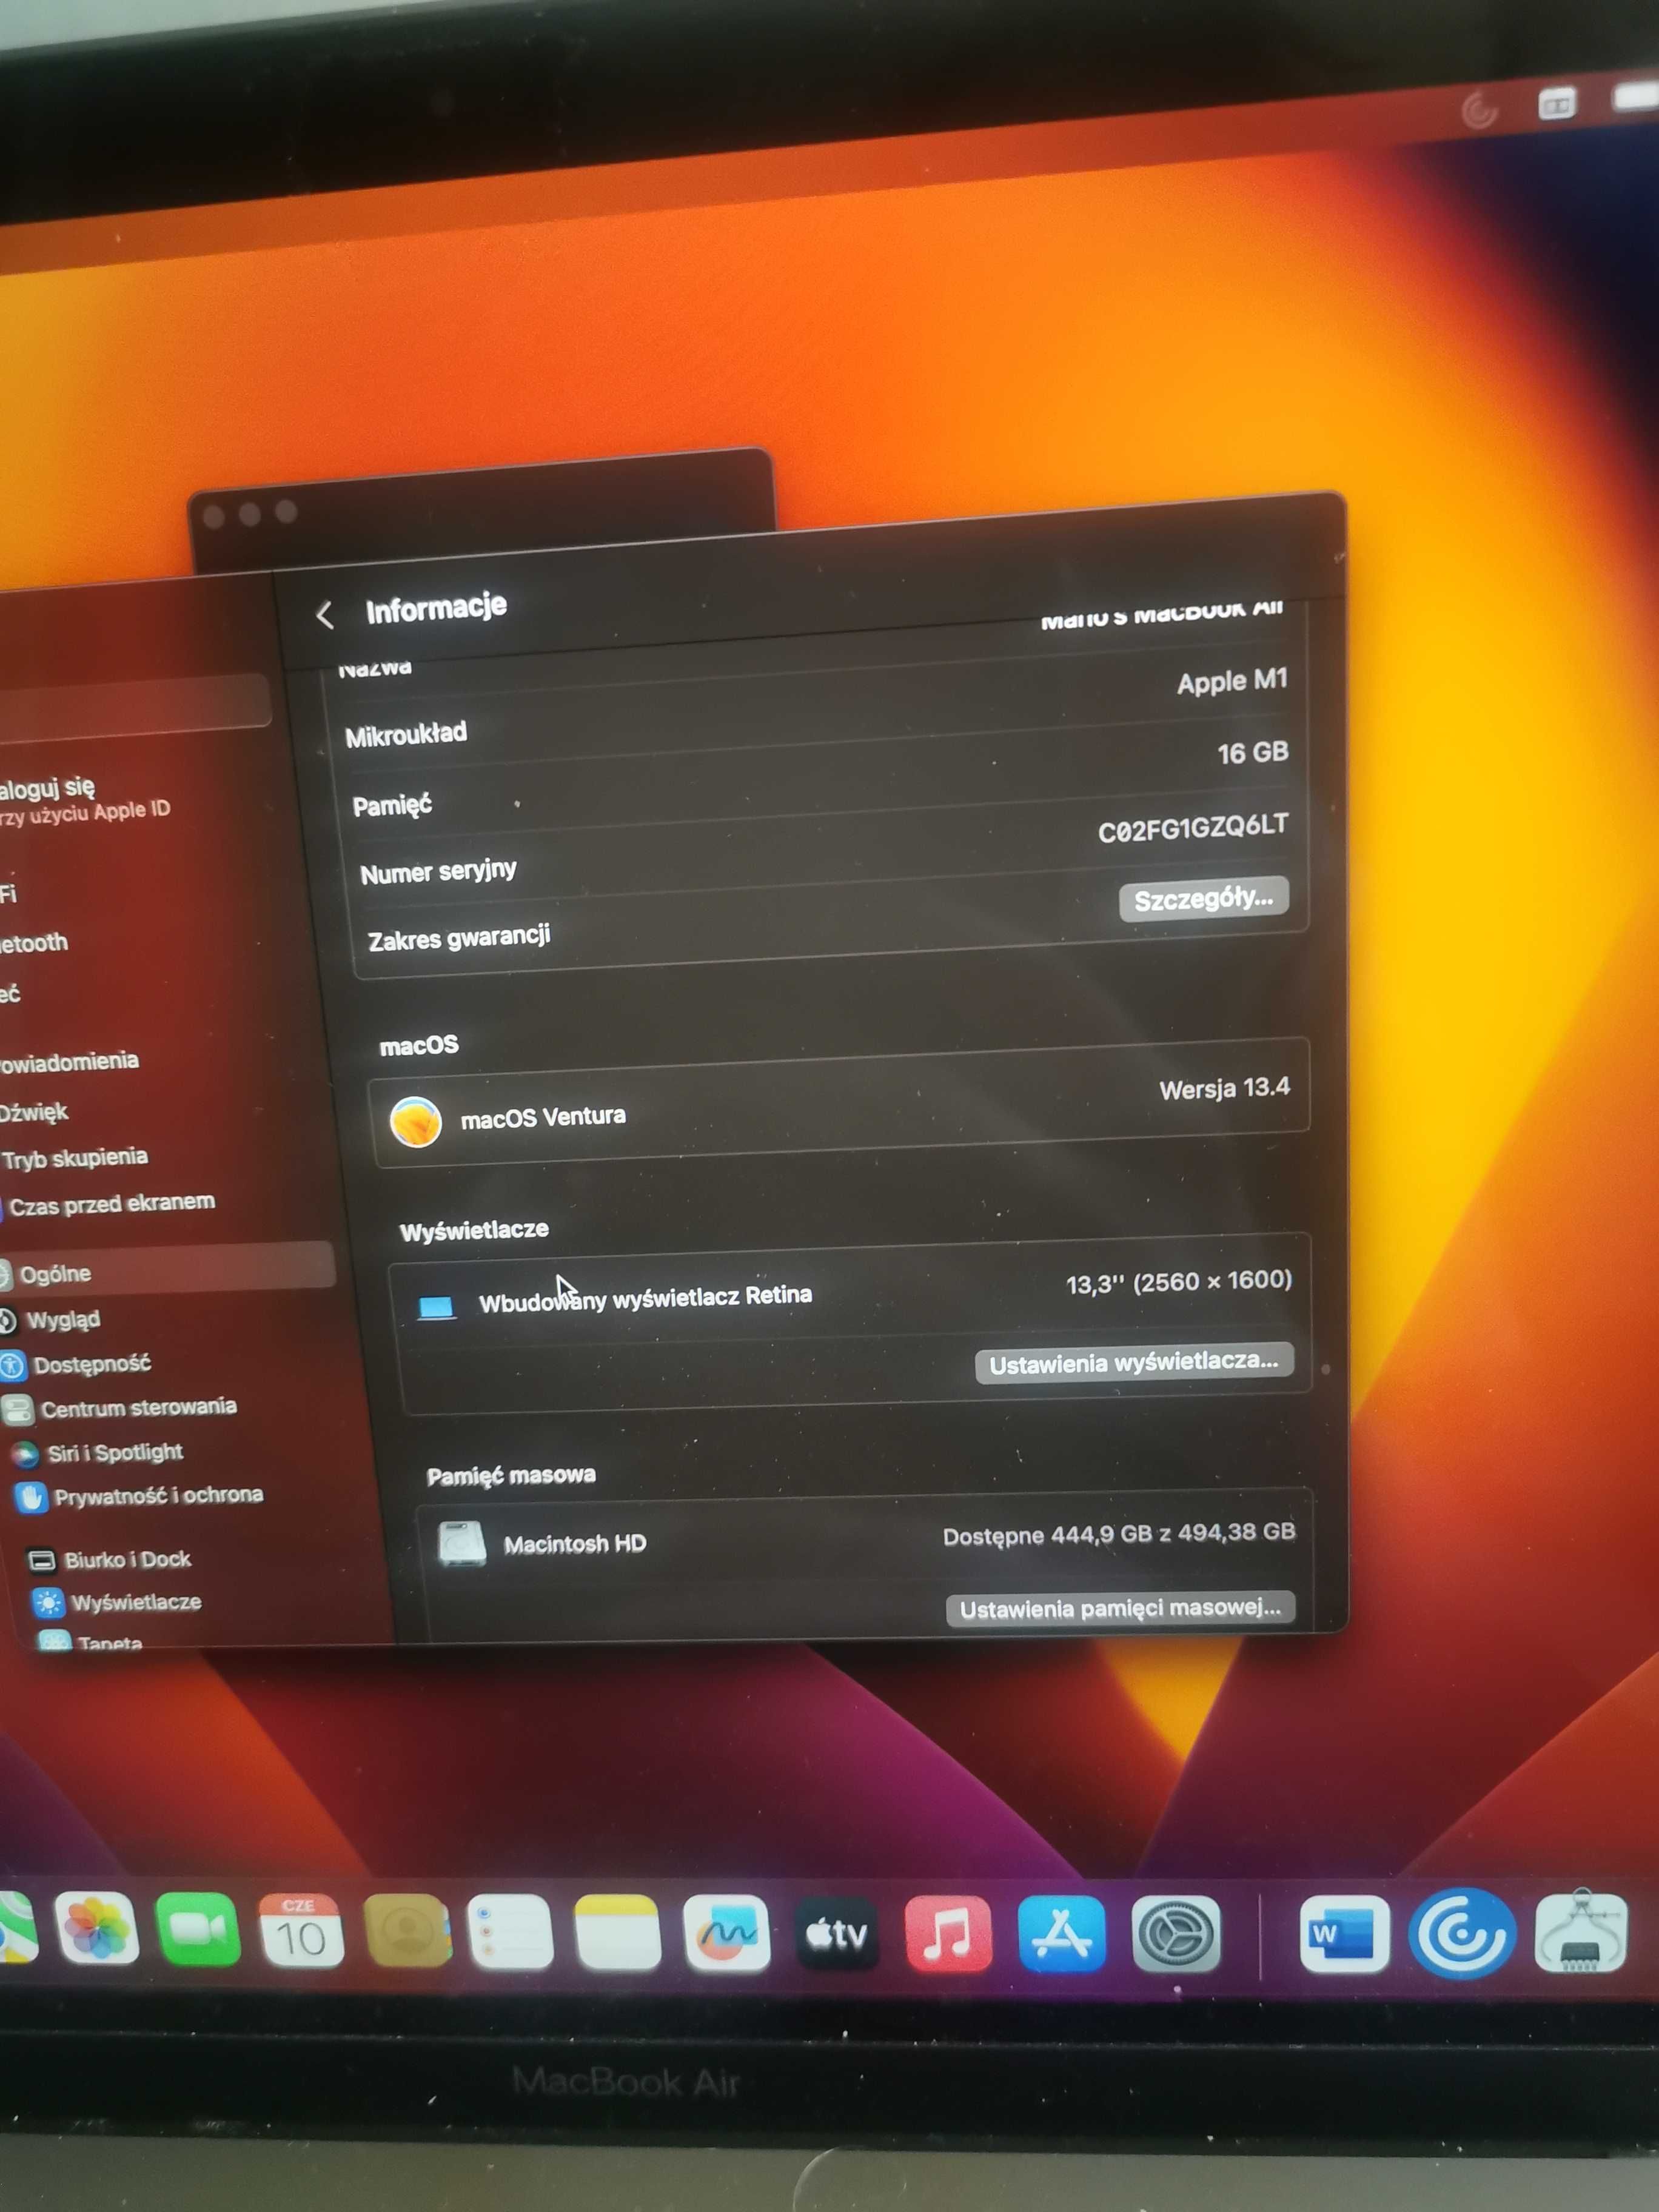Viewport: 1659px width, 2212px height.
Task: Select the serial number C02FG1GZQ6LT
Action: coord(1192,827)
